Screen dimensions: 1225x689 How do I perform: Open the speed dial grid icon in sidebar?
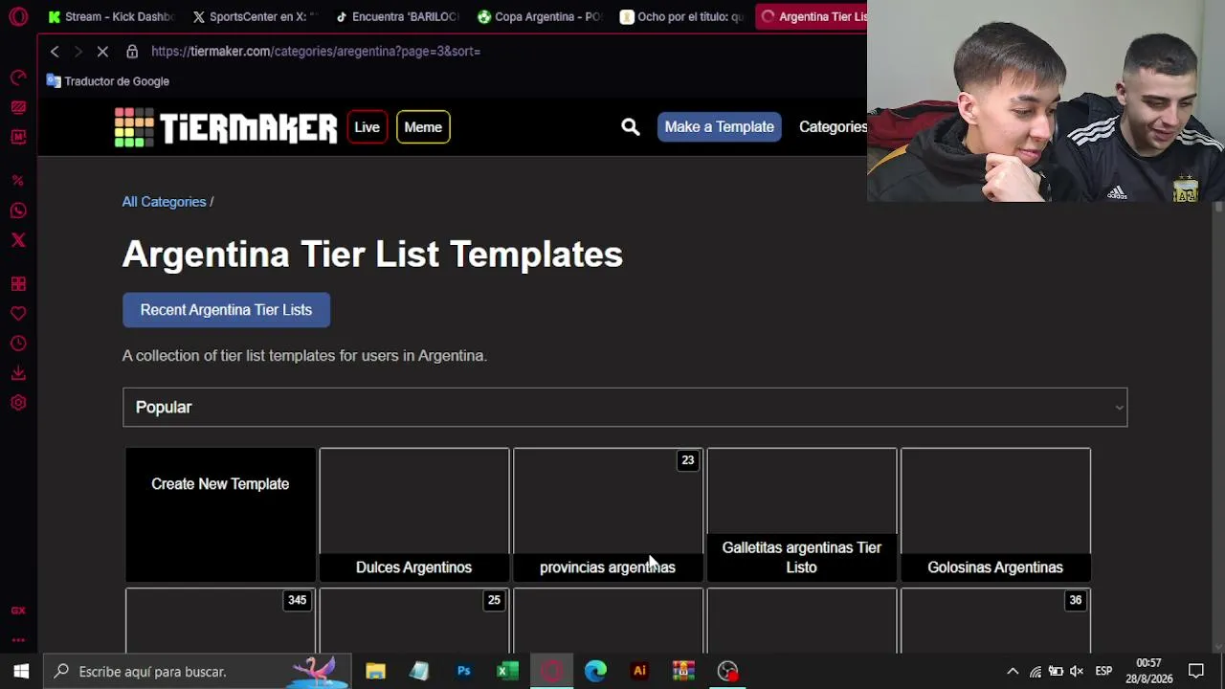point(18,284)
